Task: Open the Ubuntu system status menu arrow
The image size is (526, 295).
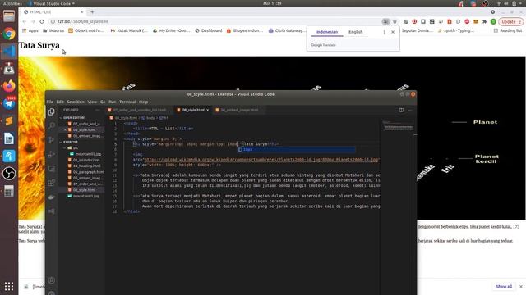Action: (521, 3)
